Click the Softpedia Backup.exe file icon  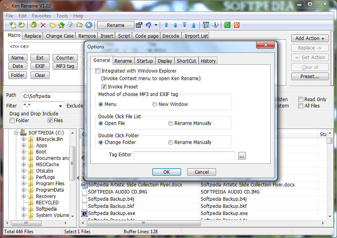(x=84, y=213)
